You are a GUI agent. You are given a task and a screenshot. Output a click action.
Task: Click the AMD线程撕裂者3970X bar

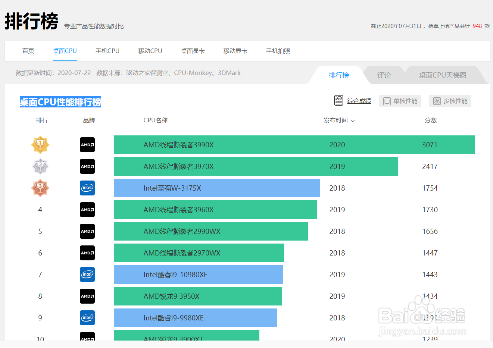click(x=256, y=166)
